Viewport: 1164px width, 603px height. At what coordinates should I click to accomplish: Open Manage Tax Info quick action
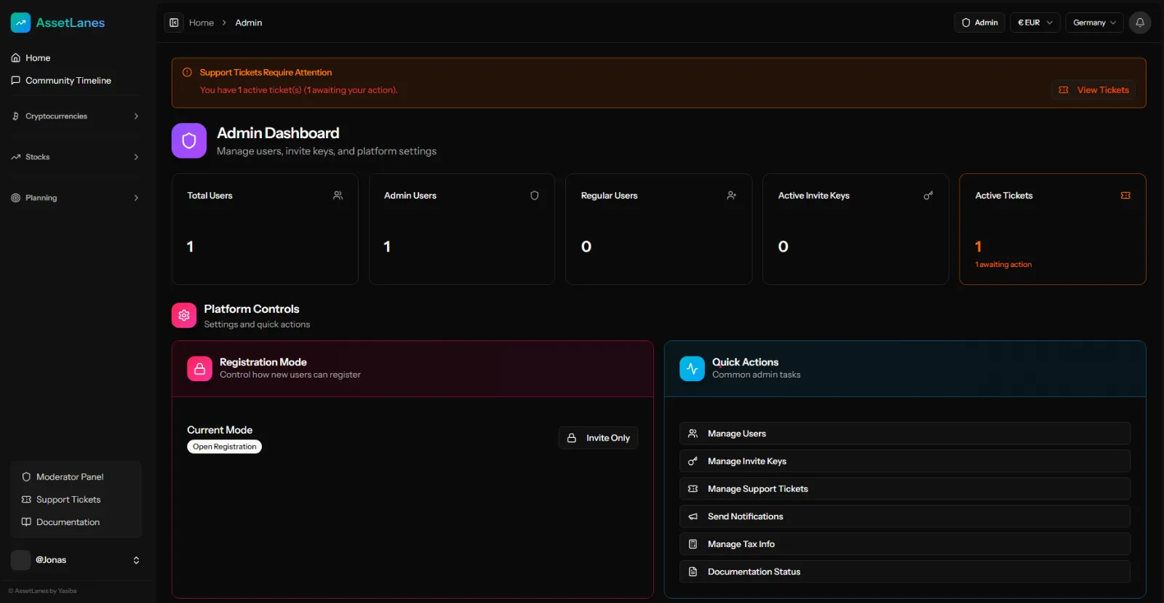tap(905, 544)
